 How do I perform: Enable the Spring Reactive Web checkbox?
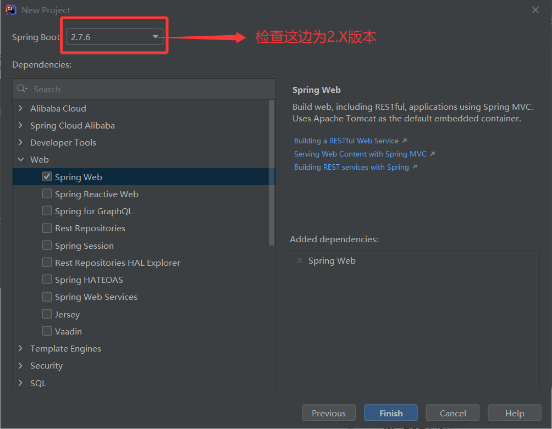tap(47, 194)
